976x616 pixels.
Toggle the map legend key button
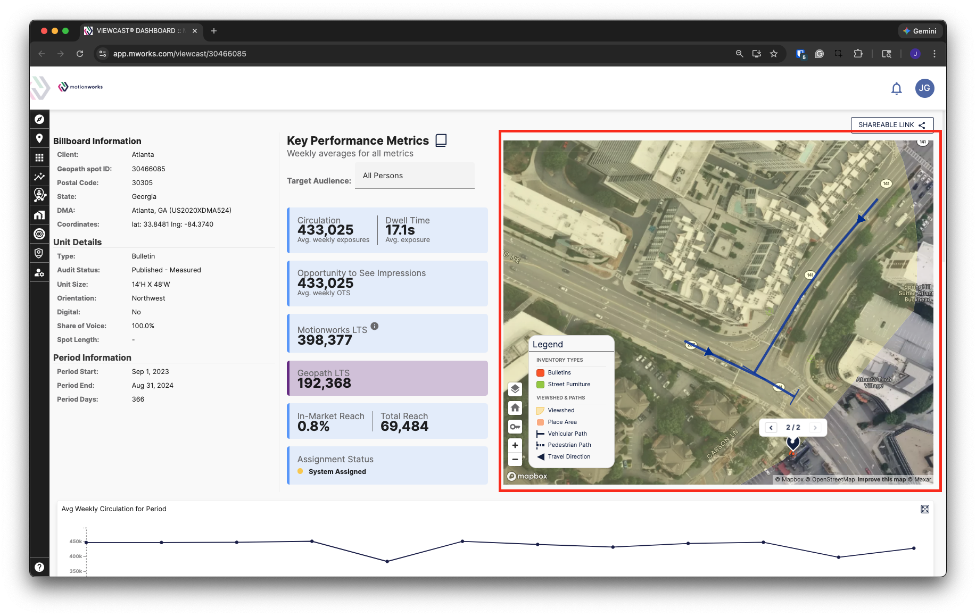point(515,427)
